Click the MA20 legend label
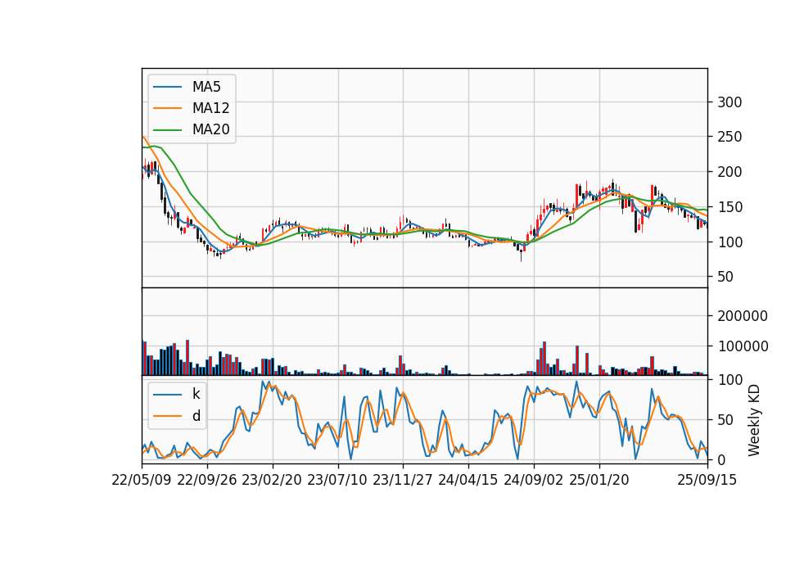Screen dimensions: 786x565 click(x=210, y=129)
